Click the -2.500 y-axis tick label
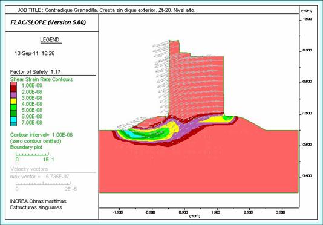 [x=307, y=145]
